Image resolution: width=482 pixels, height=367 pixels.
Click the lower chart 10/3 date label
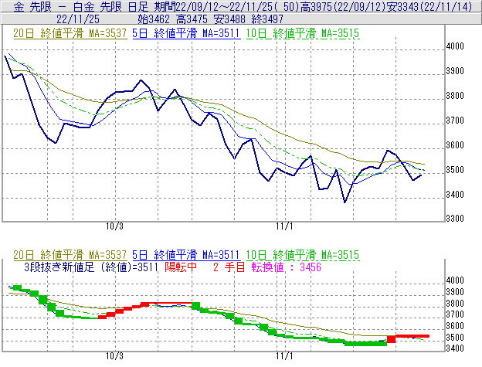click(x=114, y=356)
